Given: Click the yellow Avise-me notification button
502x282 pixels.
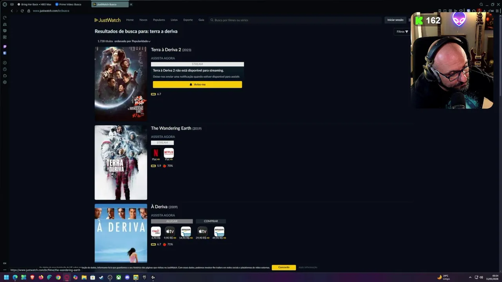Looking at the screenshot, I should (197, 85).
